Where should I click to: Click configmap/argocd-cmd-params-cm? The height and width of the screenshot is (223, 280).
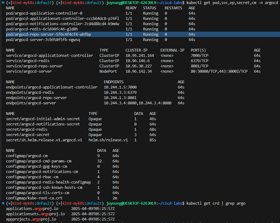coord(39,161)
